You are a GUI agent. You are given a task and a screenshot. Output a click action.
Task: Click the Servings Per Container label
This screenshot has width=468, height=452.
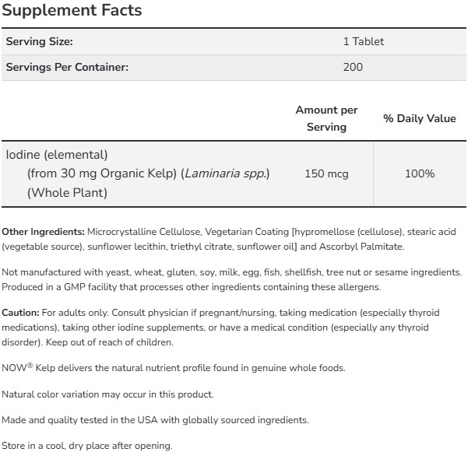[67, 67]
